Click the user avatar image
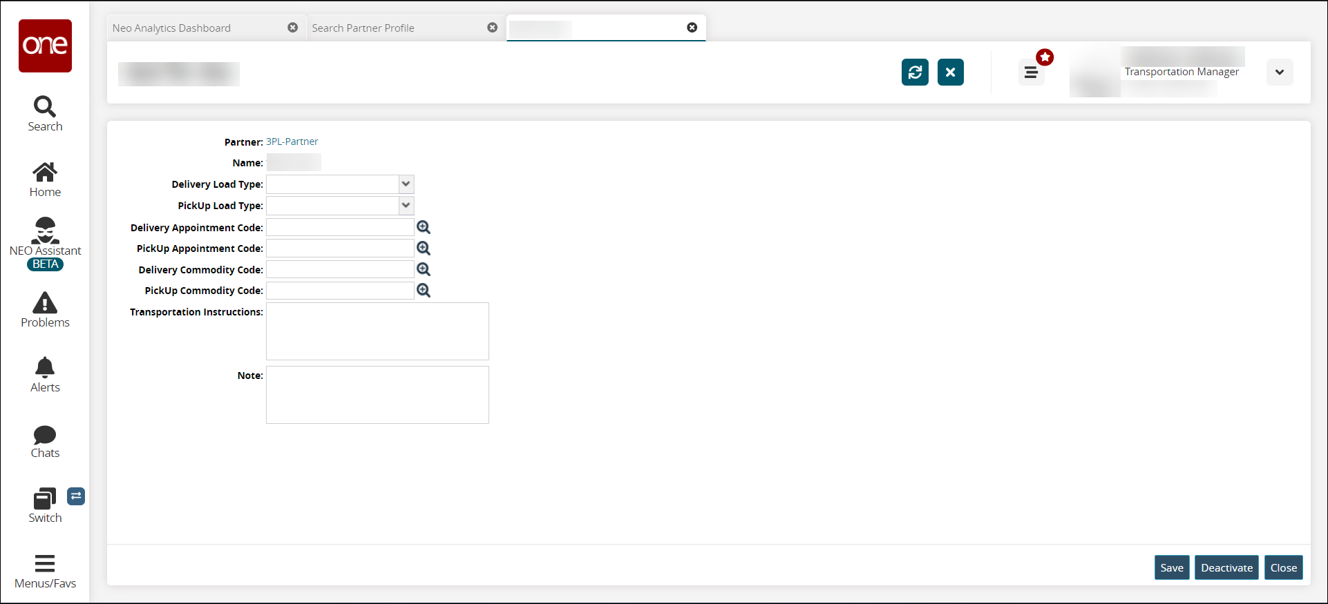The width and height of the screenshot is (1328, 604). tap(1095, 72)
